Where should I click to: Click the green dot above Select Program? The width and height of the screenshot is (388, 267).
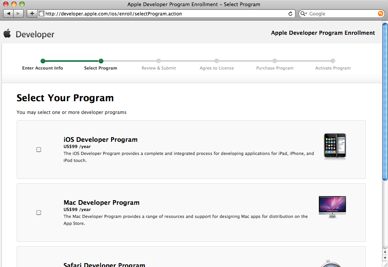coord(101,61)
